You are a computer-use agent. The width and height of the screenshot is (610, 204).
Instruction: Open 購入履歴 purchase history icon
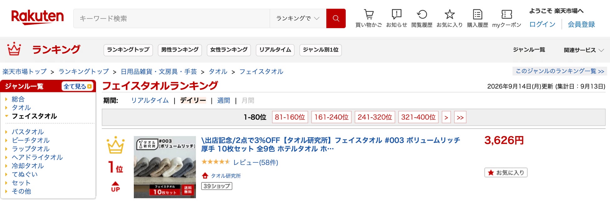[x=477, y=14]
